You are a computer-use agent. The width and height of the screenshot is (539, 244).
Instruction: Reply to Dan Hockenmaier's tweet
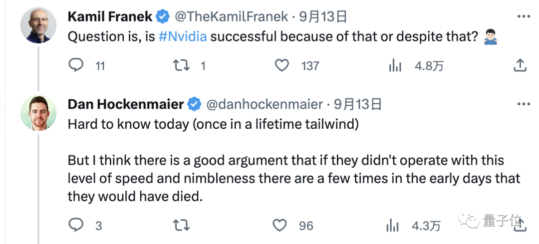(x=76, y=225)
